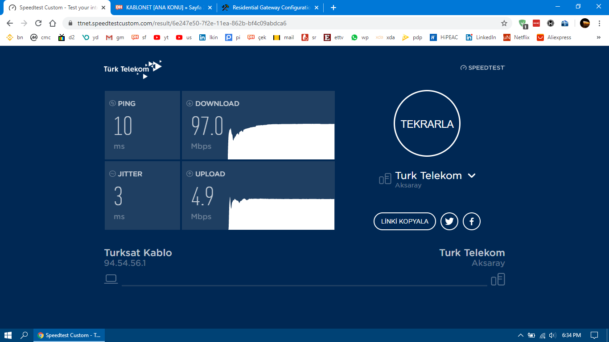
Task: Click the TEKRARLA circle to rerun the test
Action: pyautogui.click(x=427, y=123)
